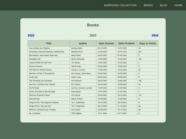The width and height of the screenshot is (186, 139).
Task: View the 2022 books list
Action: click(x=31, y=35)
